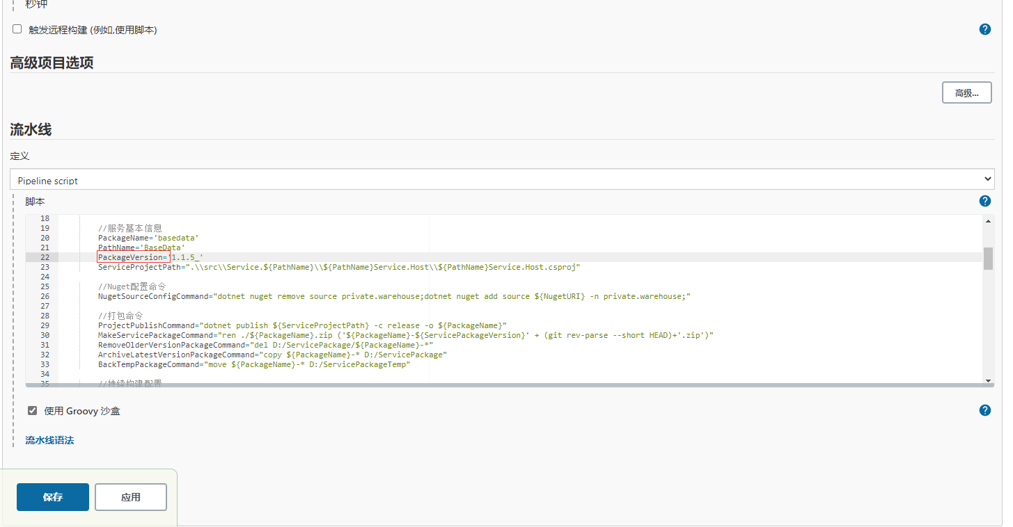Viewport: 1013px width, 527px height.
Task: Click 应用 to apply changes
Action: (130, 496)
